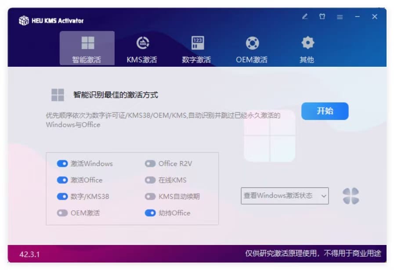394x270 pixels.
Task: Enable the KMS自动续期 toggle
Action: click(150, 196)
